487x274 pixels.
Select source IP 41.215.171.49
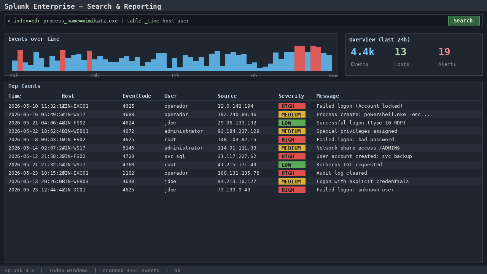click(x=237, y=165)
